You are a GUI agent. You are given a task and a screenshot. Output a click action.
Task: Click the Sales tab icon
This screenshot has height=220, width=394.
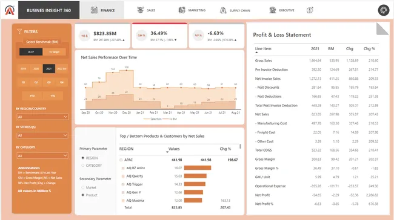pos(140,10)
